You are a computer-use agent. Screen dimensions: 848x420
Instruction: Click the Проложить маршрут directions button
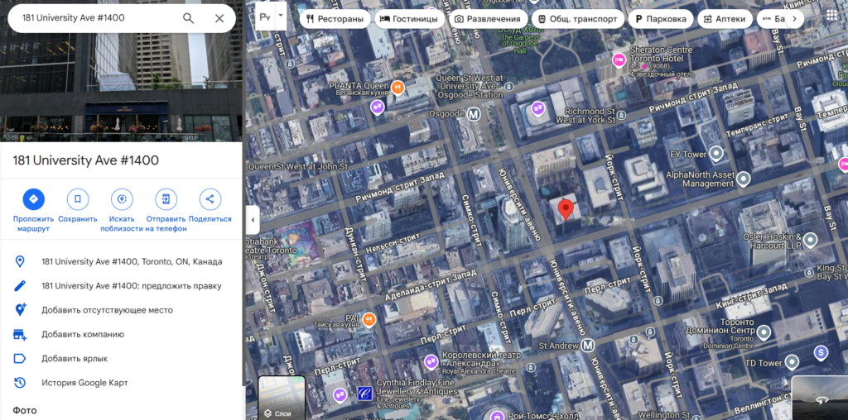[x=33, y=199]
